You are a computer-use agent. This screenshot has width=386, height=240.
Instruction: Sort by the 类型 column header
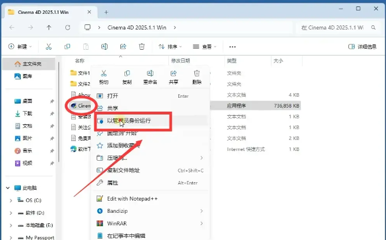pyautogui.click(x=231, y=61)
